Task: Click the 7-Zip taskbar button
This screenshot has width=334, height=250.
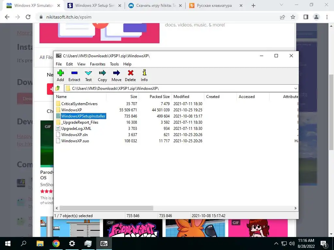Action: [104, 243]
